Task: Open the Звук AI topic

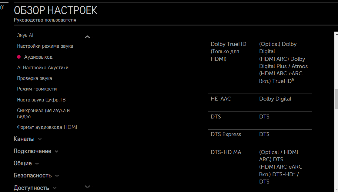Action: click(25, 36)
